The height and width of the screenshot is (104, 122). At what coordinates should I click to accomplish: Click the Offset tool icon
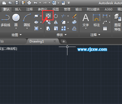point(74,28)
